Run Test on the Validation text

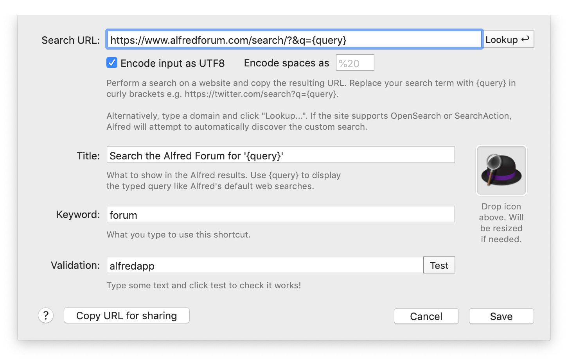pyautogui.click(x=439, y=265)
